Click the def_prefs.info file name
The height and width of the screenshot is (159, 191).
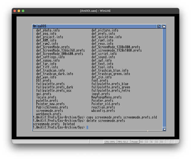tap(103, 34)
